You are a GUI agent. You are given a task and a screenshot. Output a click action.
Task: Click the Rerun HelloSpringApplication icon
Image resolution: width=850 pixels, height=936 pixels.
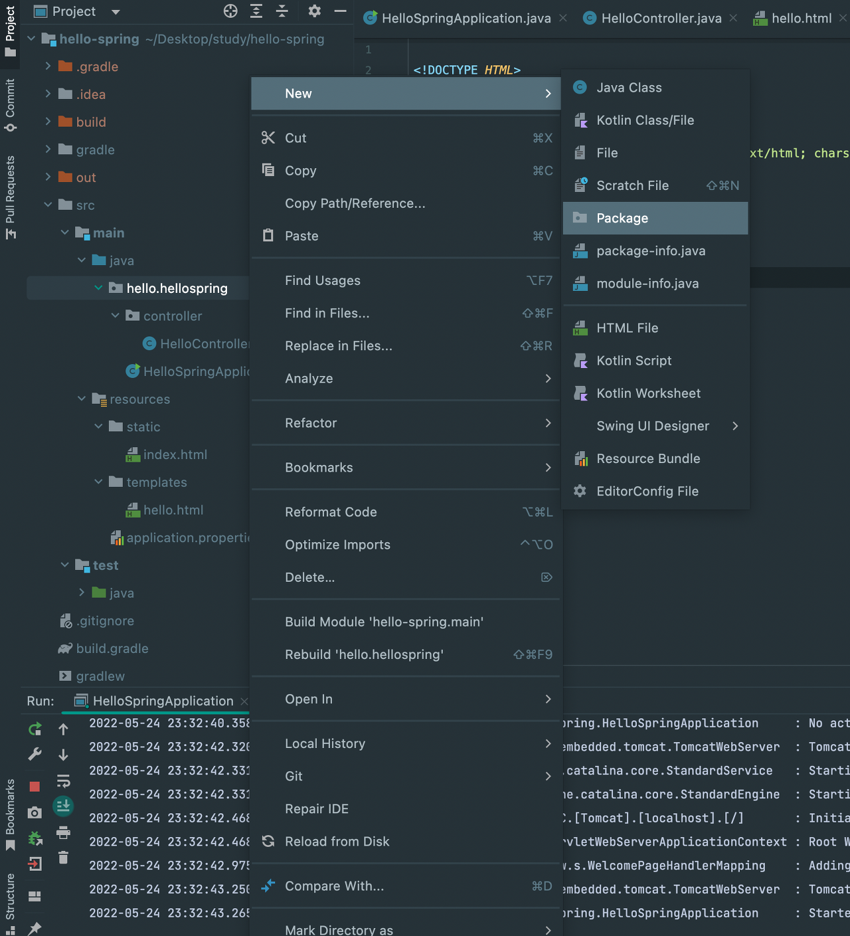click(35, 729)
